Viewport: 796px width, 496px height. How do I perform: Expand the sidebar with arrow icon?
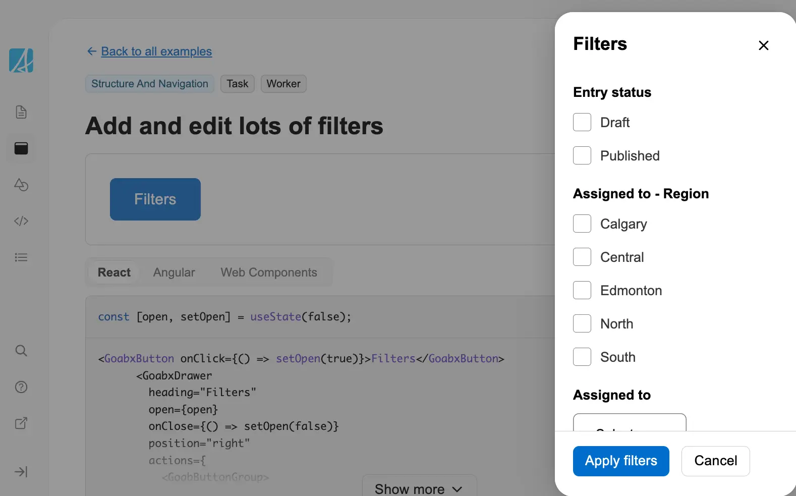click(x=21, y=472)
